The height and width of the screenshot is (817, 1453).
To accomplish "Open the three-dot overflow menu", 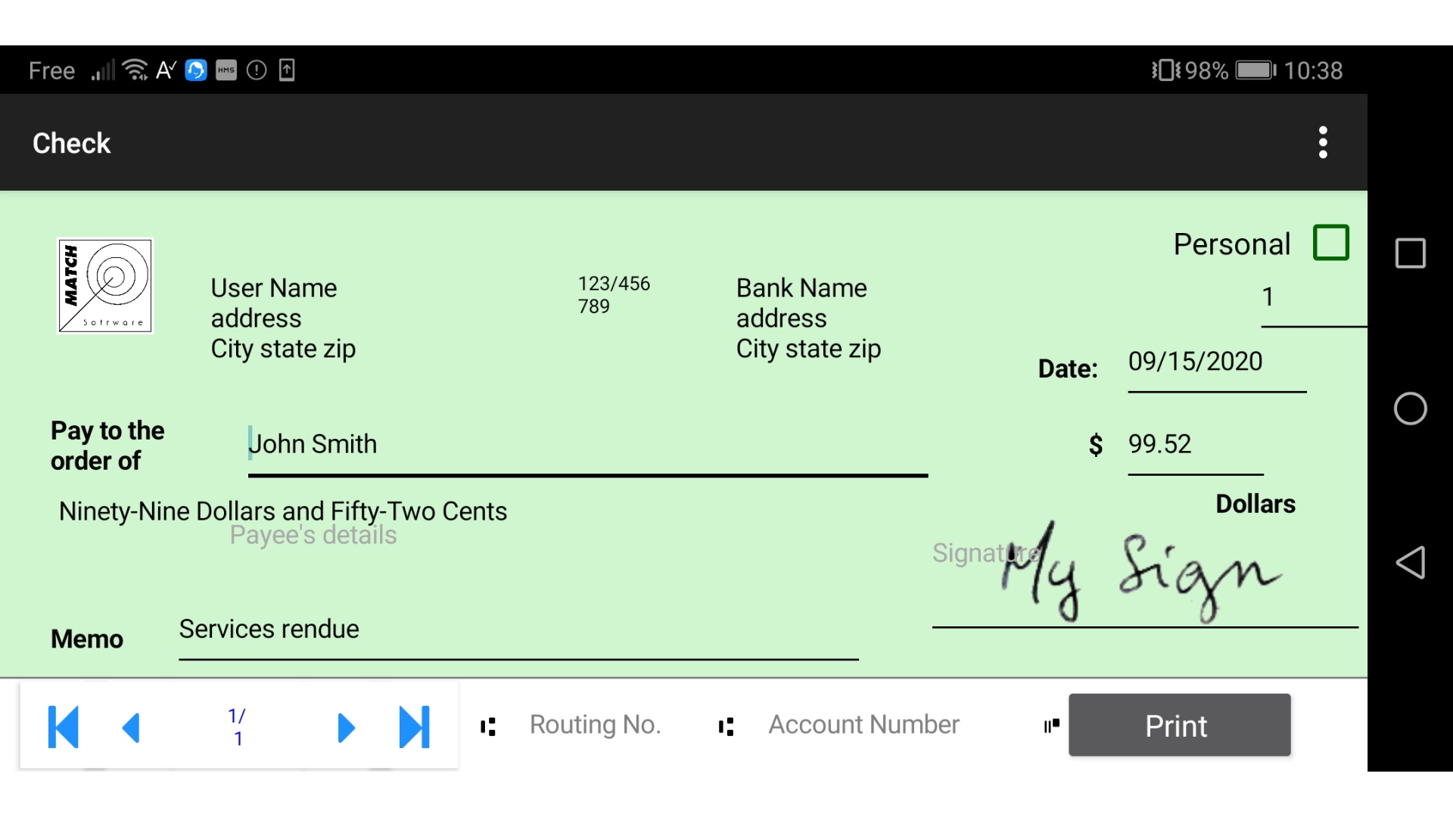I will tap(1322, 142).
